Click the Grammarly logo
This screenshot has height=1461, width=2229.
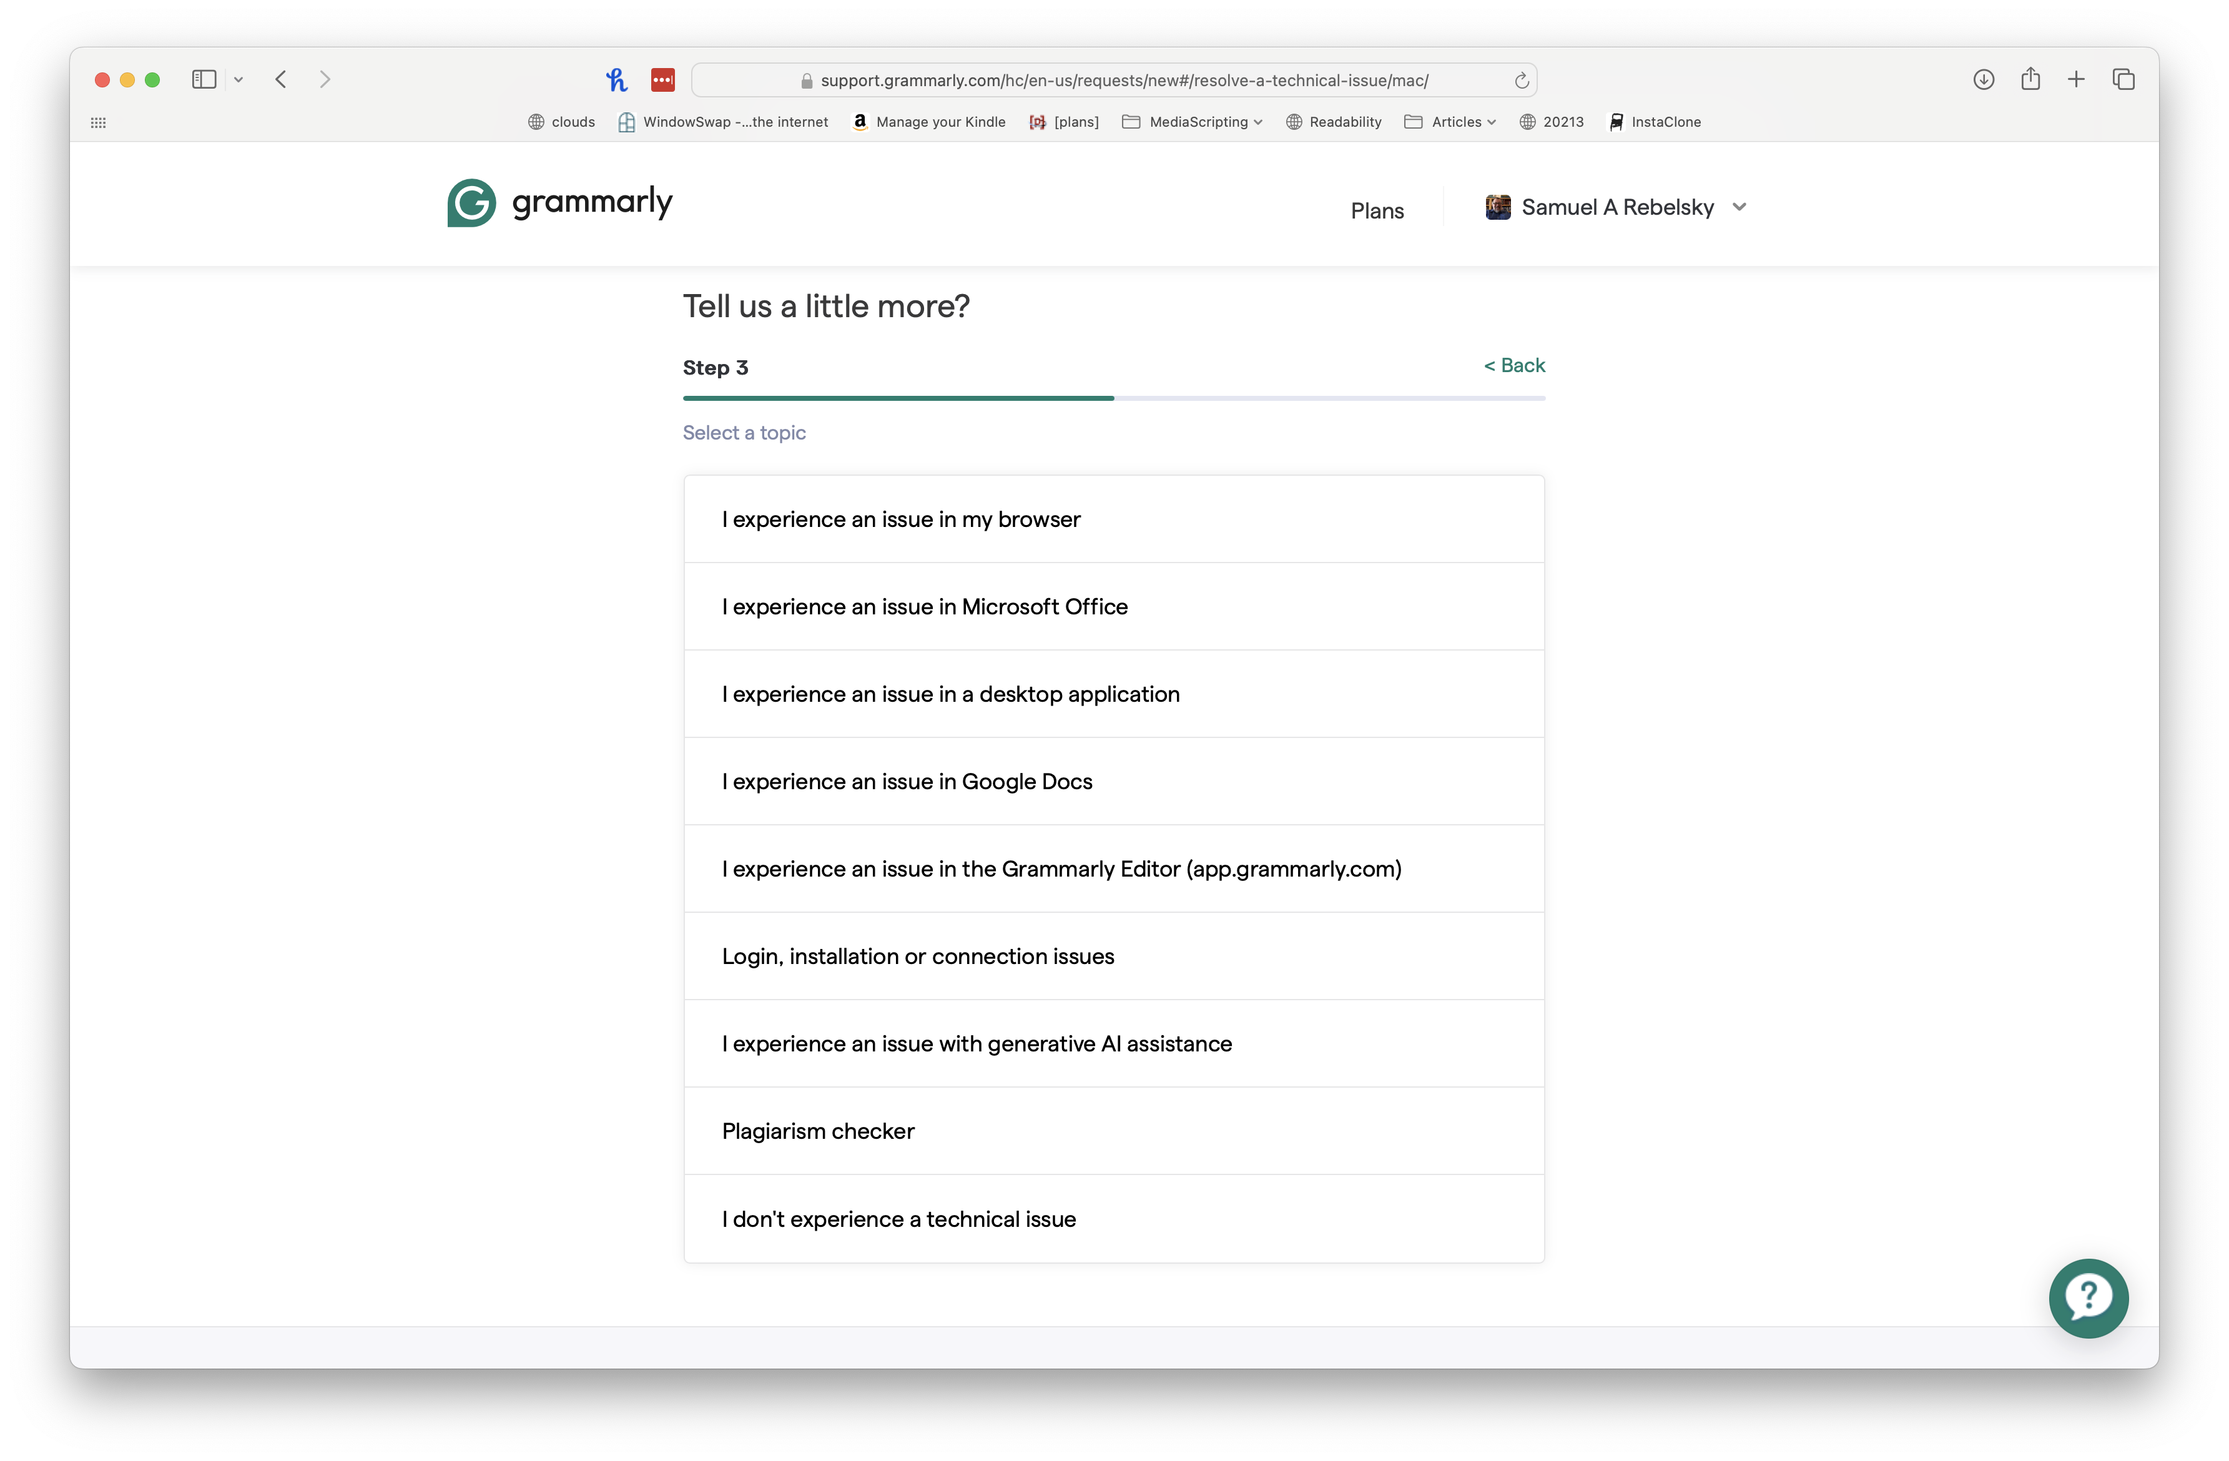pyautogui.click(x=560, y=202)
